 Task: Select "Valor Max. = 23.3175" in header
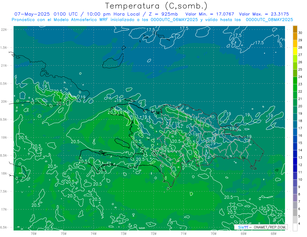264,14
